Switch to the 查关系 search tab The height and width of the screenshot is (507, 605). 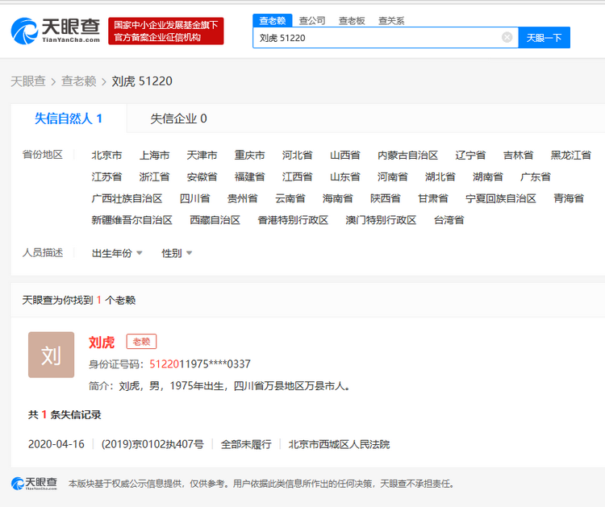[x=391, y=20]
